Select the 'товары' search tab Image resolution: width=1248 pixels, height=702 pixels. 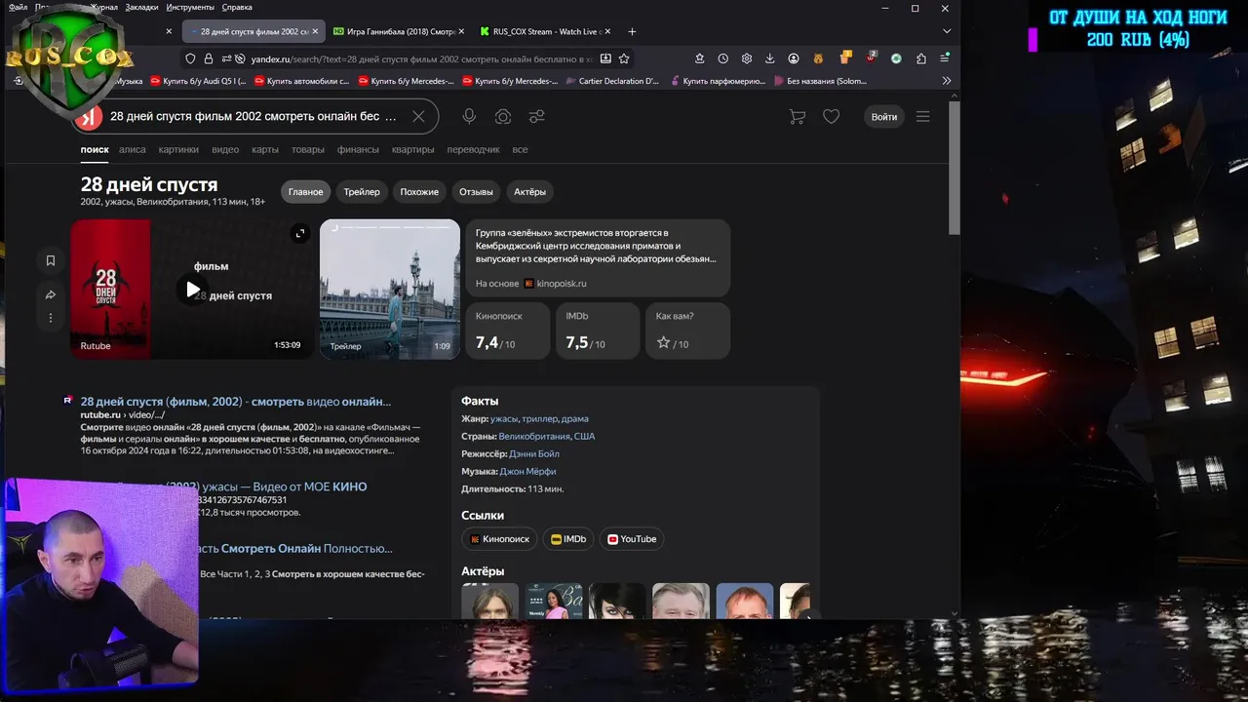click(x=308, y=149)
